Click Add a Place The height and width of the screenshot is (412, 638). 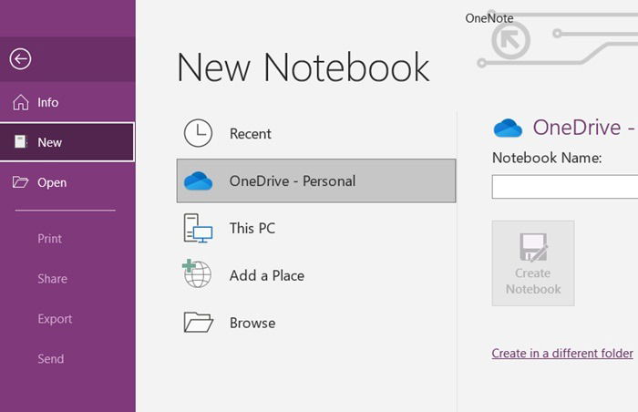pos(316,275)
